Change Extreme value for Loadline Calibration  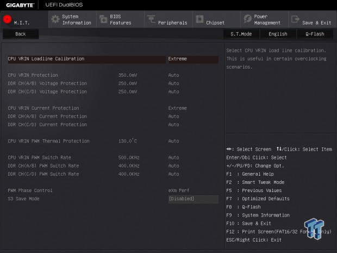pyautogui.click(x=193, y=59)
